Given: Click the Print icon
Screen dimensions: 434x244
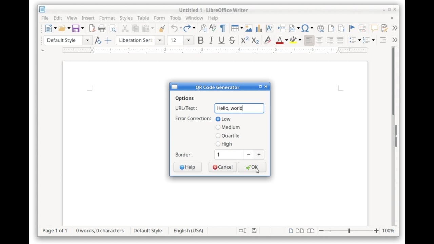Looking at the screenshot, I should point(102,28).
